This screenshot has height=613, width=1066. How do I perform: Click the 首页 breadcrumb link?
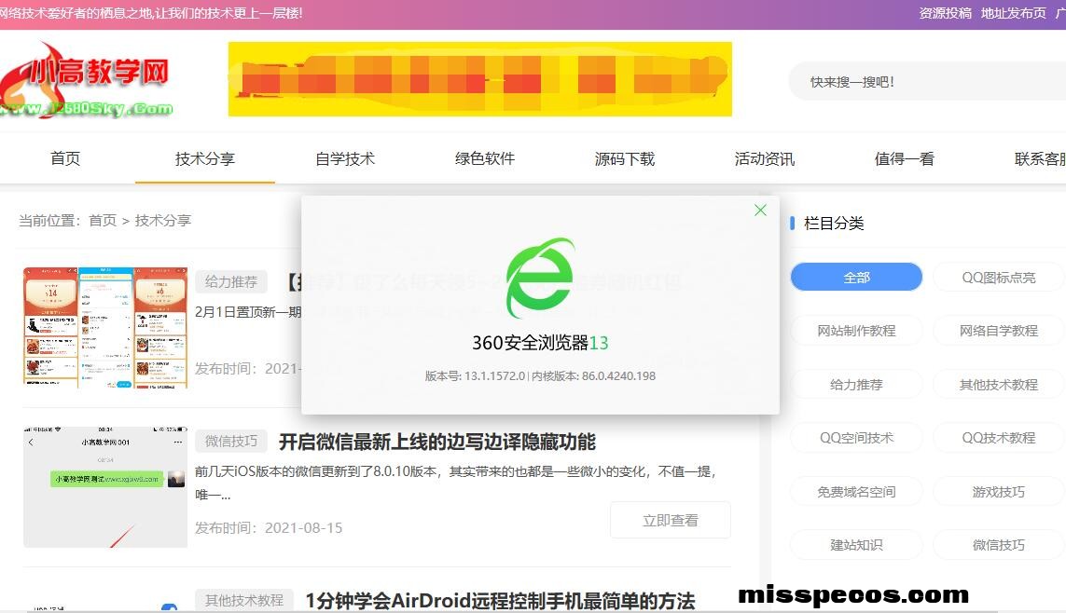(x=103, y=221)
